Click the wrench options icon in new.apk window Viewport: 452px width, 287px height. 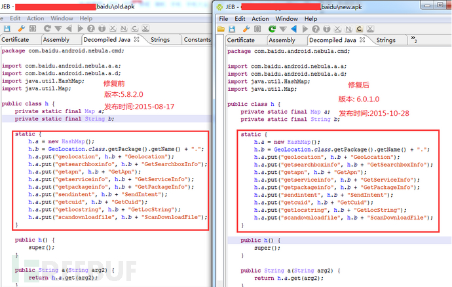click(246, 29)
